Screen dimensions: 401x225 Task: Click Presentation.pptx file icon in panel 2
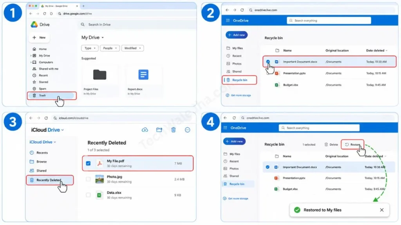pyautogui.click(x=276, y=73)
